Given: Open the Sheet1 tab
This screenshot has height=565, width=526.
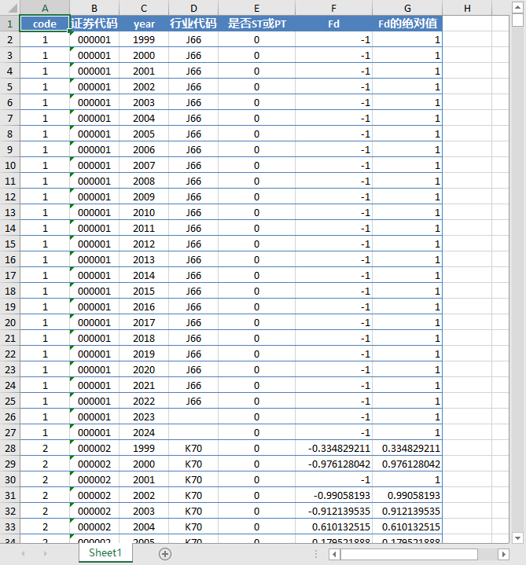Looking at the screenshot, I should [x=105, y=552].
